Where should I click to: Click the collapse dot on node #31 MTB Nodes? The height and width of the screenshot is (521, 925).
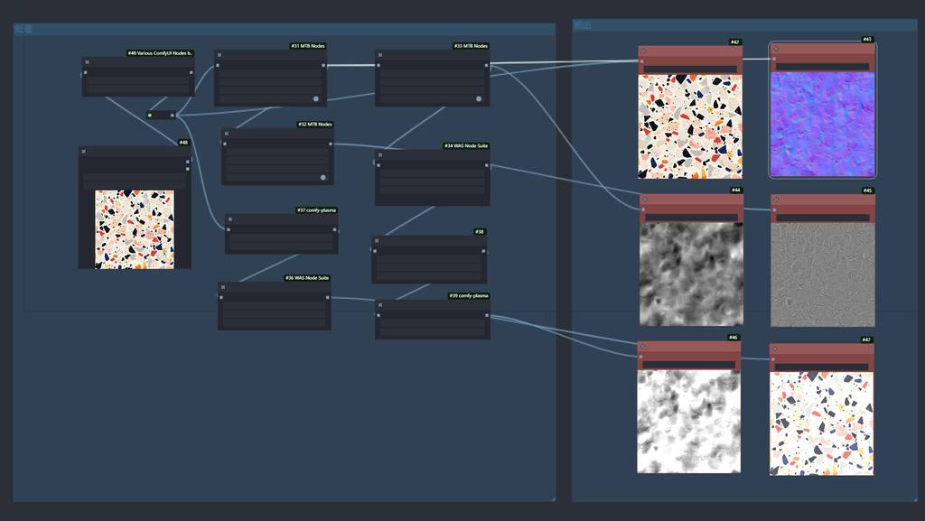click(x=219, y=55)
